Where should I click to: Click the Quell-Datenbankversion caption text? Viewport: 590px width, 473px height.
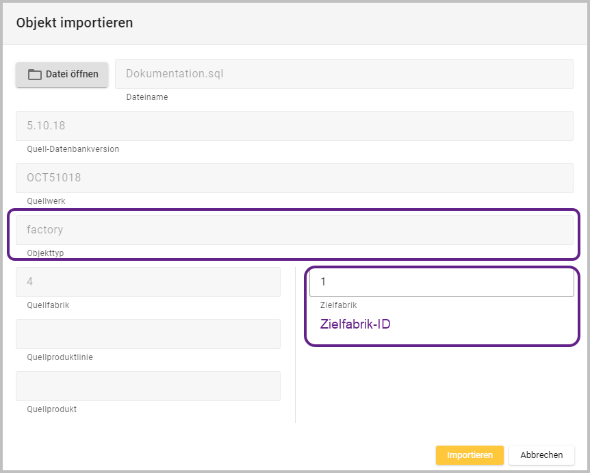coord(73,149)
